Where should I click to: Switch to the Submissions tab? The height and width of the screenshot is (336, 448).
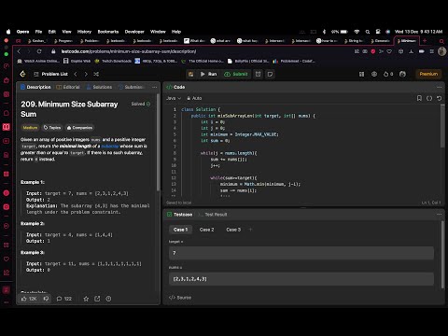[x=132, y=87]
